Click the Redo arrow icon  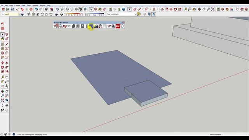41,9
